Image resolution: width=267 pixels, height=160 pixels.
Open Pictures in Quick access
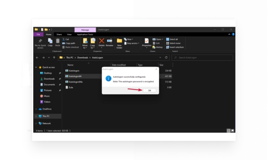47,90
